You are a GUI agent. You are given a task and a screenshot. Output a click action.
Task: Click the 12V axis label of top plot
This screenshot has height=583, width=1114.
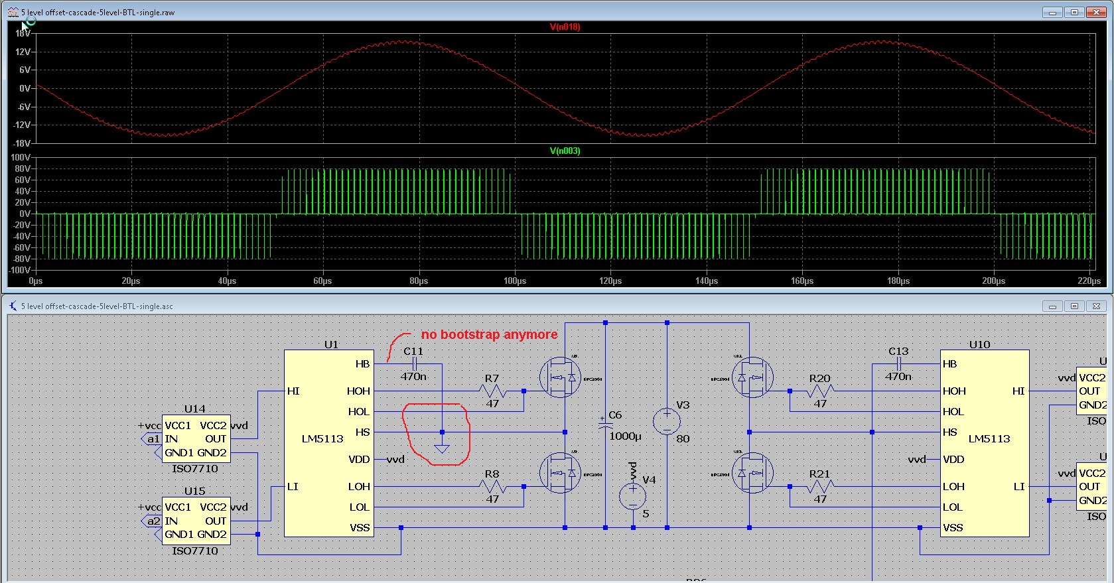click(23, 52)
